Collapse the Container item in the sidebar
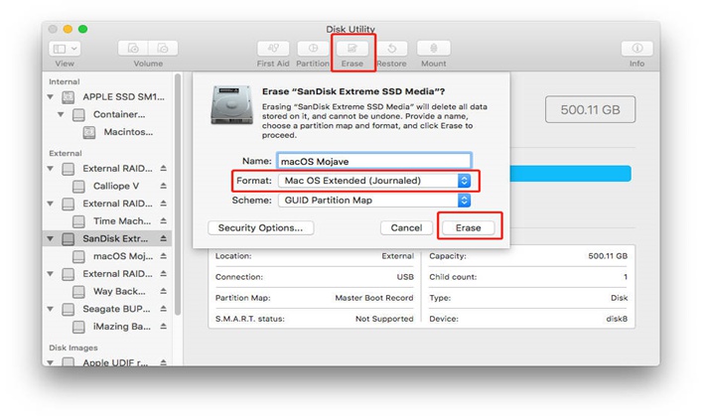702x420 pixels. [x=61, y=114]
